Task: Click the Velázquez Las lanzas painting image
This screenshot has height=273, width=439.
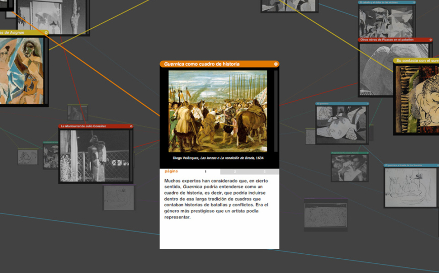Action: (218, 111)
